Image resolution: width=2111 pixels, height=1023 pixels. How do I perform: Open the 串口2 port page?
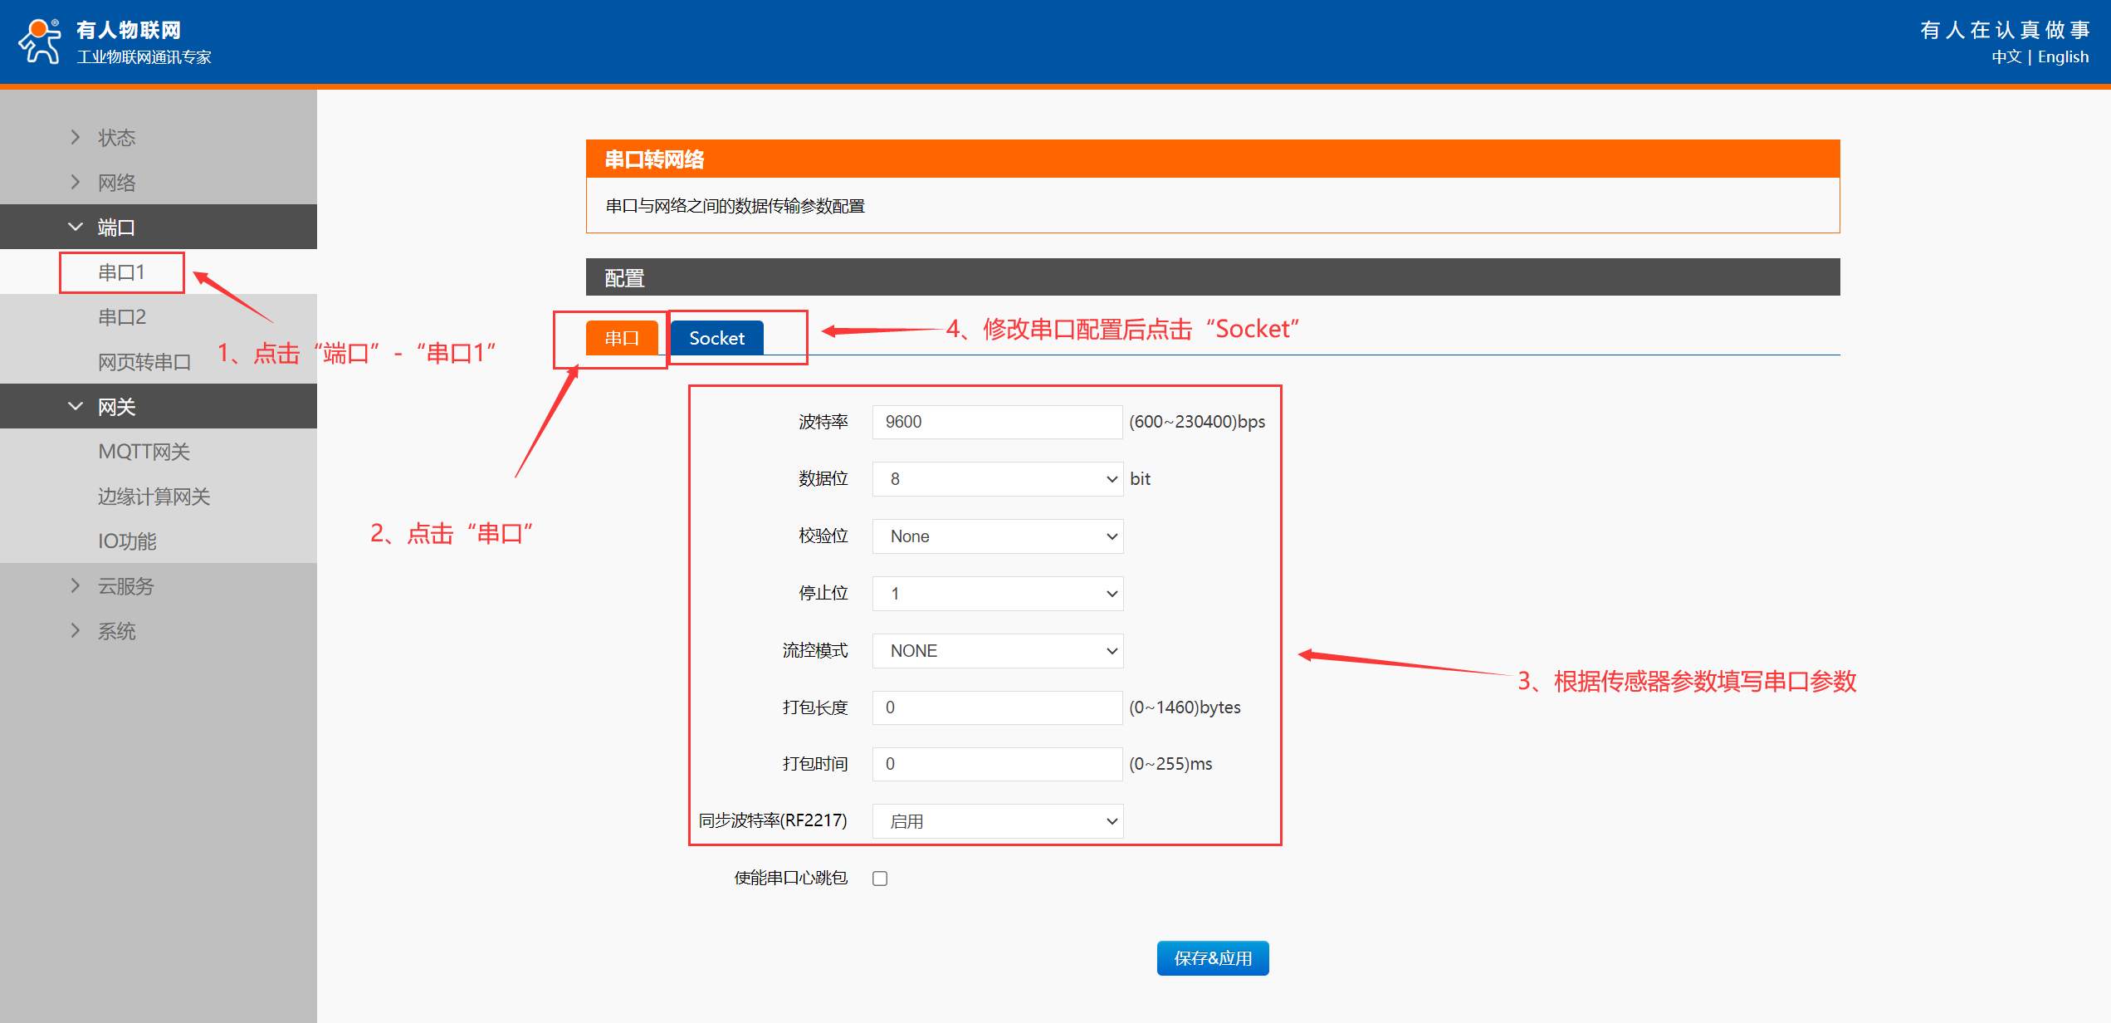(122, 317)
